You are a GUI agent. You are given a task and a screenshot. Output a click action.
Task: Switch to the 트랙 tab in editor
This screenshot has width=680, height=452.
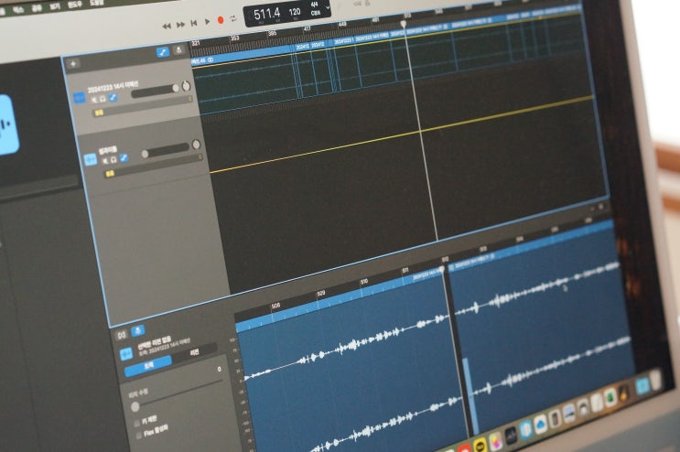[148, 368]
